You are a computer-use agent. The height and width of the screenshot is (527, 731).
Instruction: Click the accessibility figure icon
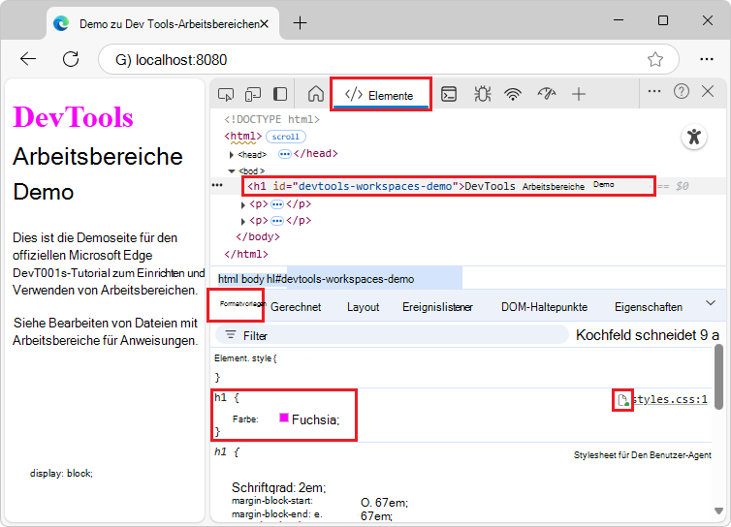click(x=693, y=137)
